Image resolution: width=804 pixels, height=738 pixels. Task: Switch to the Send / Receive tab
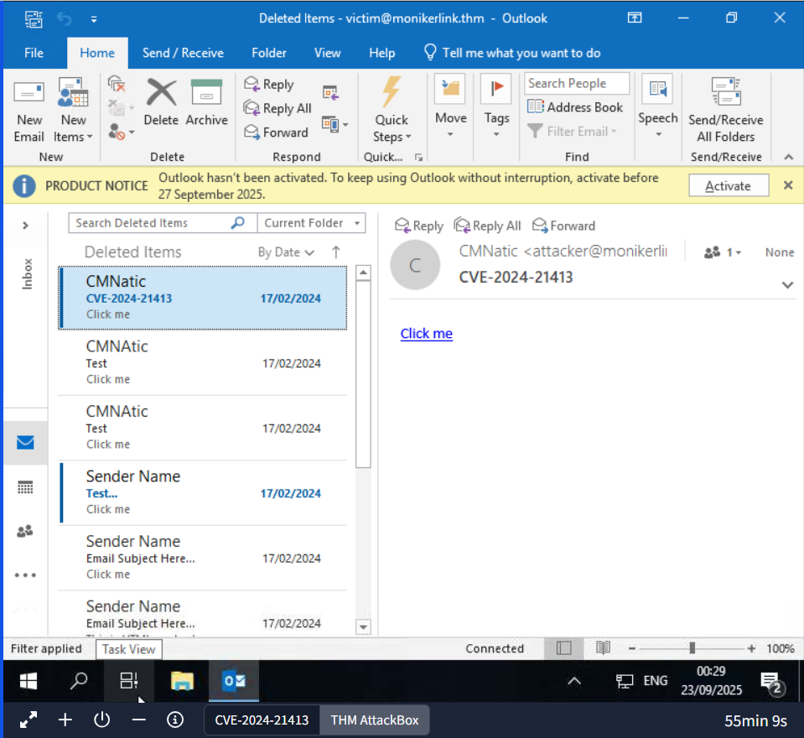tap(183, 53)
